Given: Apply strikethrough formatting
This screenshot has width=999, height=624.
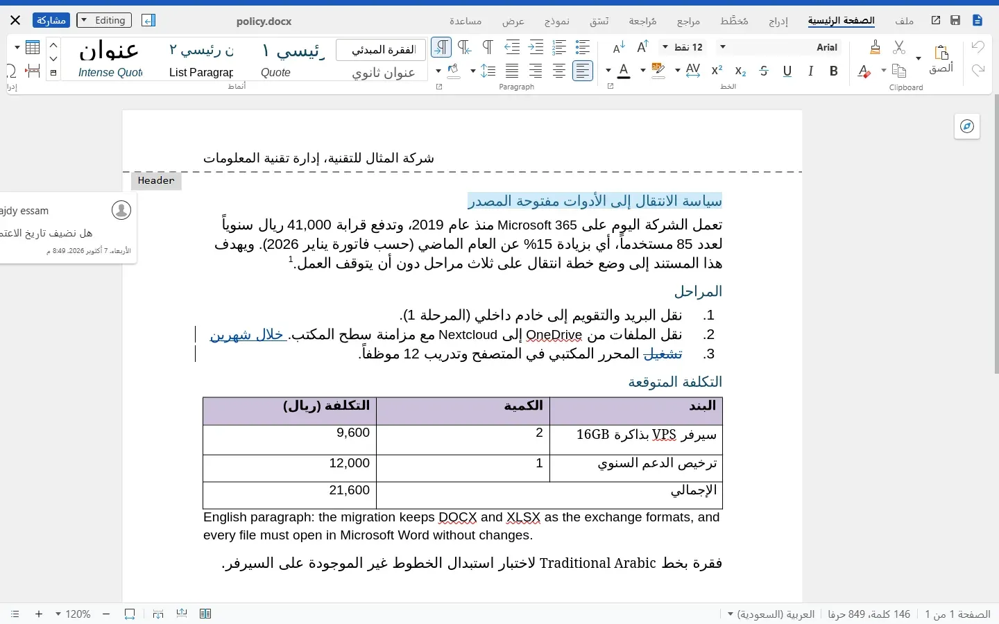Looking at the screenshot, I should (764, 71).
